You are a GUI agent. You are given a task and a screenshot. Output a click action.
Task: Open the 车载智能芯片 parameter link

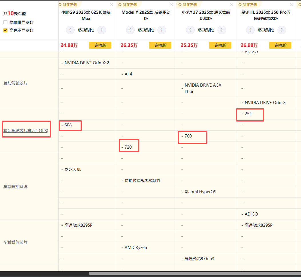pos(15,242)
